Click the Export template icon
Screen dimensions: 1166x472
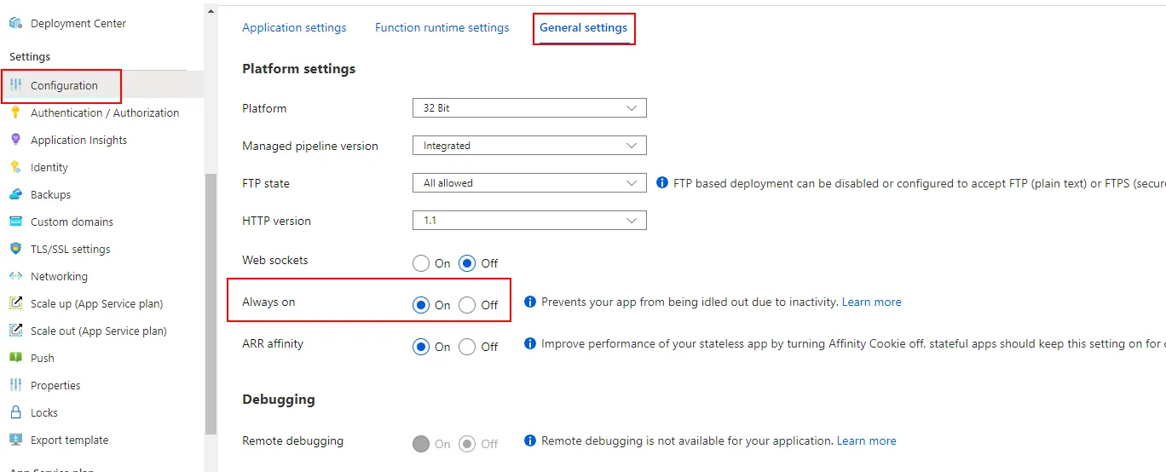point(15,440)
